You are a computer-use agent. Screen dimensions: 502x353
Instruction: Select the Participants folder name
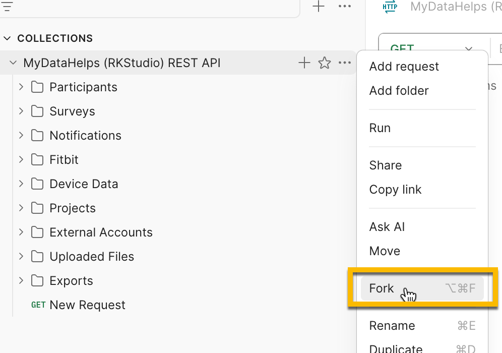(x=83, y=87)
